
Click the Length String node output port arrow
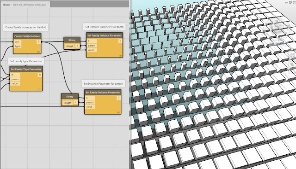coord(75,102)
